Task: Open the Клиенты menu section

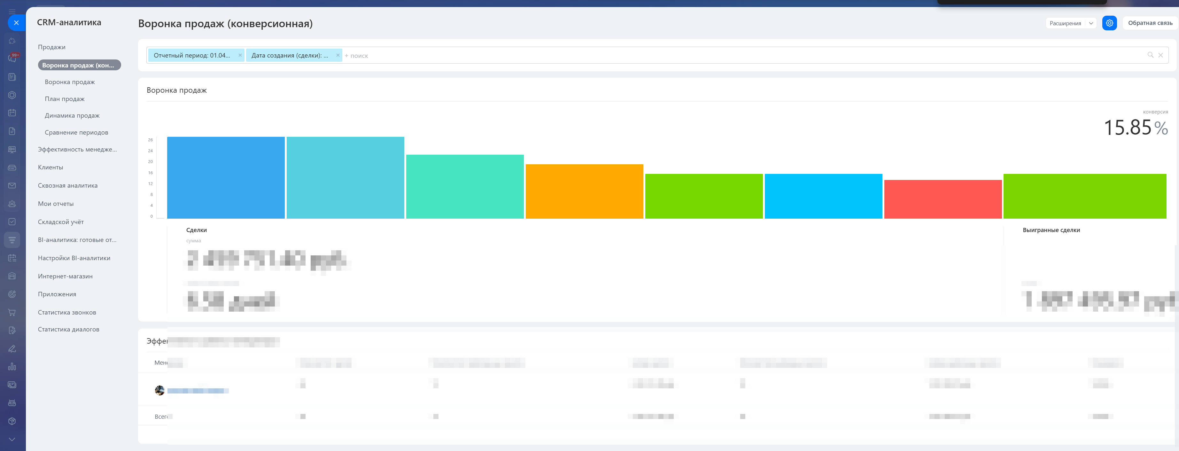Action: click(x=50, y=167)
